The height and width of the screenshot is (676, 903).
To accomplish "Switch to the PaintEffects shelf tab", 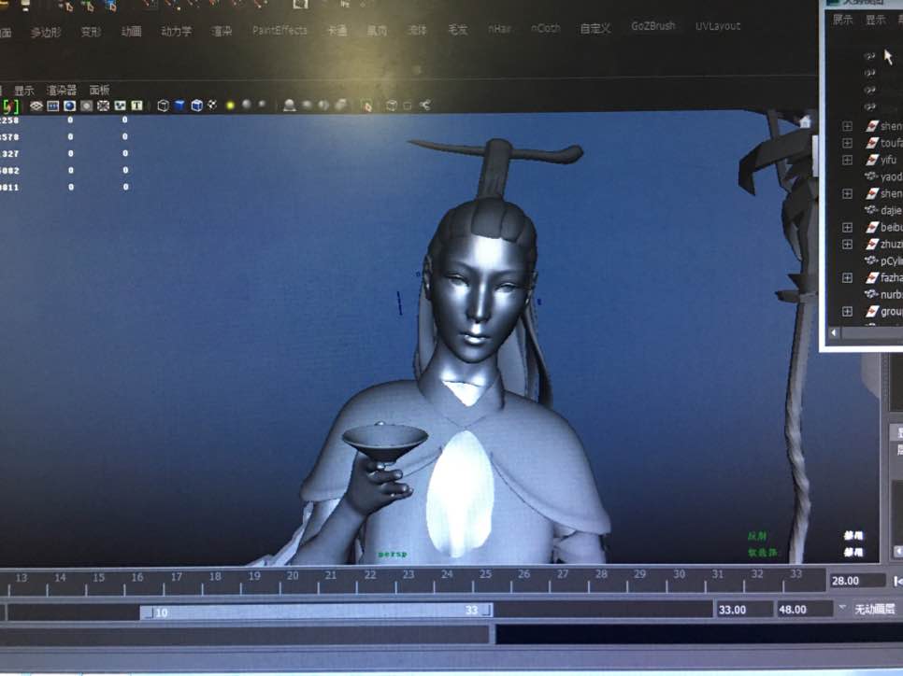I will (279, 30).
